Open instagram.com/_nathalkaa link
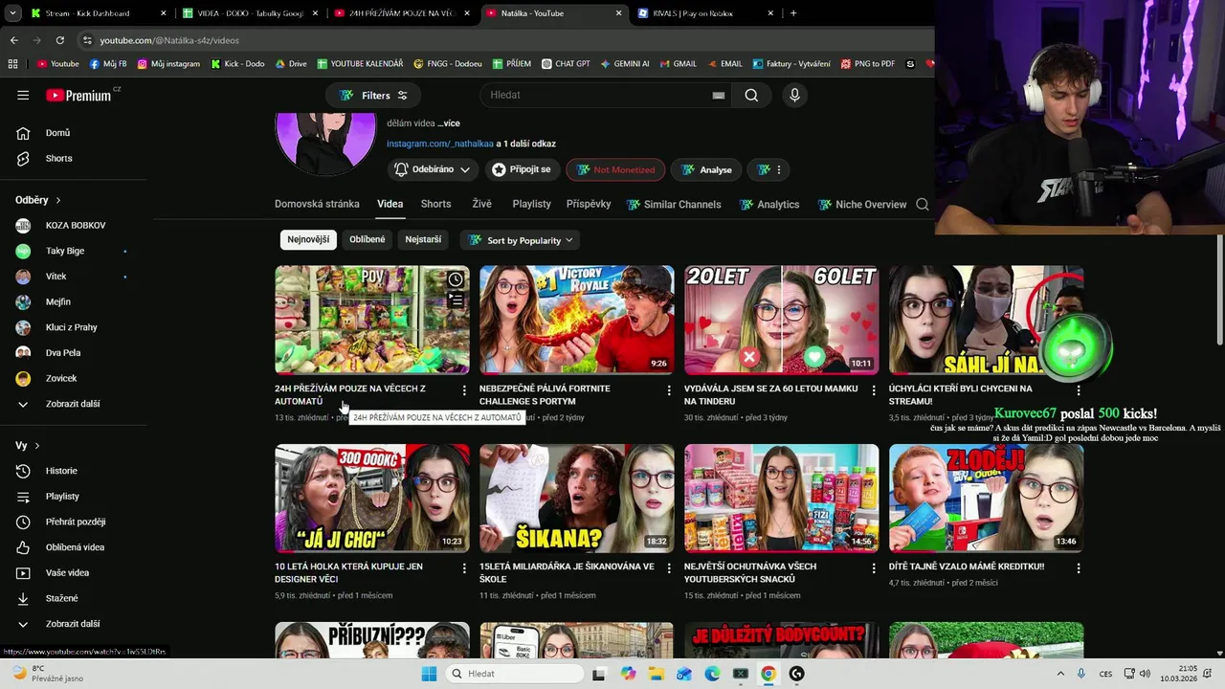1225x689 pixels. click(x=439, y=144)
